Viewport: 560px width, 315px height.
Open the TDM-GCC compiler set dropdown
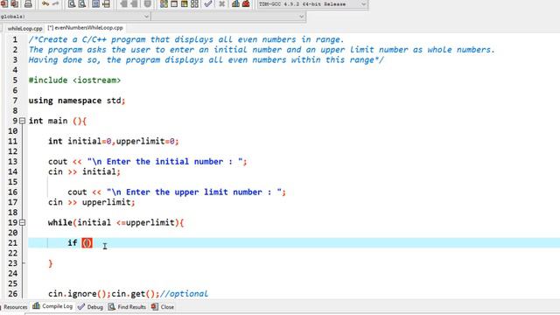pos(312,4)
